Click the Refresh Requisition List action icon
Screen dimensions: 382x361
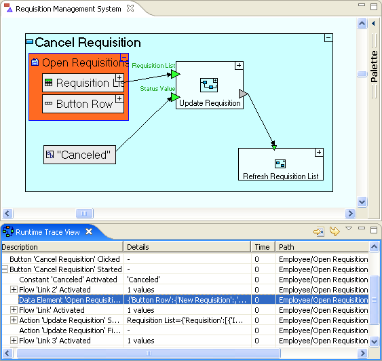pos(280,164)
